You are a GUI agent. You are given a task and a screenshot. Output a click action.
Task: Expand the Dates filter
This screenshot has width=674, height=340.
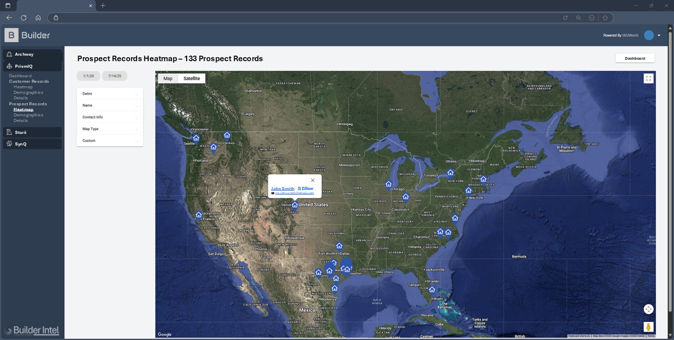coord(109,94)
